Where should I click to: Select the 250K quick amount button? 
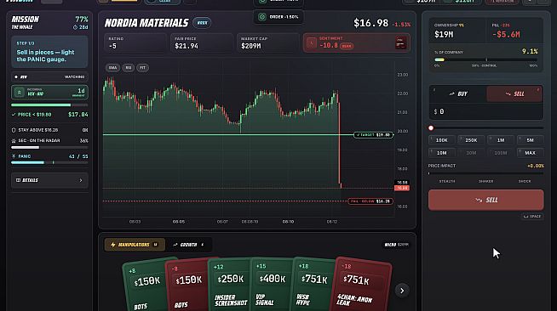[x=471, y=140]
